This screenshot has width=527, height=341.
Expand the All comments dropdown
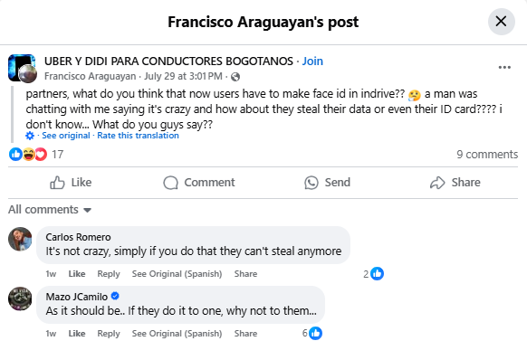click(x=50, y=210)
